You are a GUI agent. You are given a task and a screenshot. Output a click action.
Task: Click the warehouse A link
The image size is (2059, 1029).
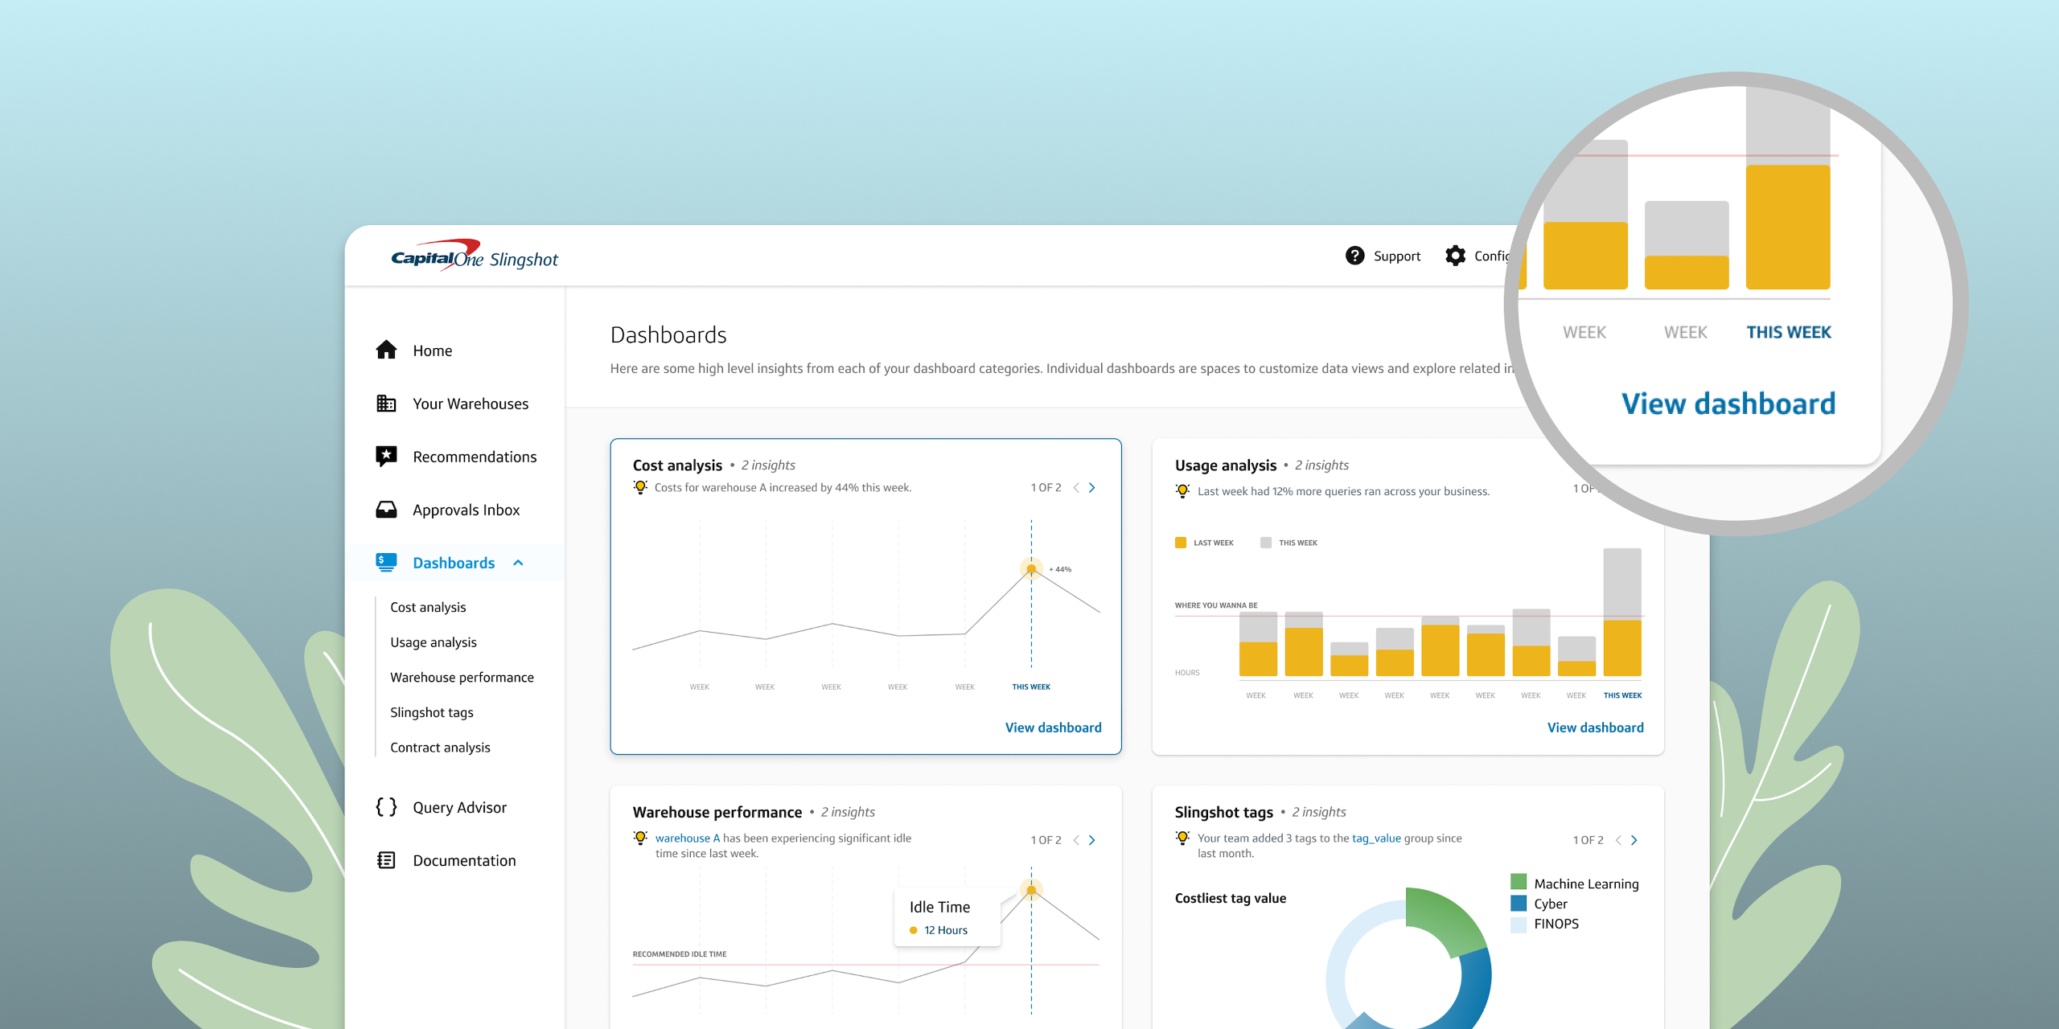click(x=687, y=838)
